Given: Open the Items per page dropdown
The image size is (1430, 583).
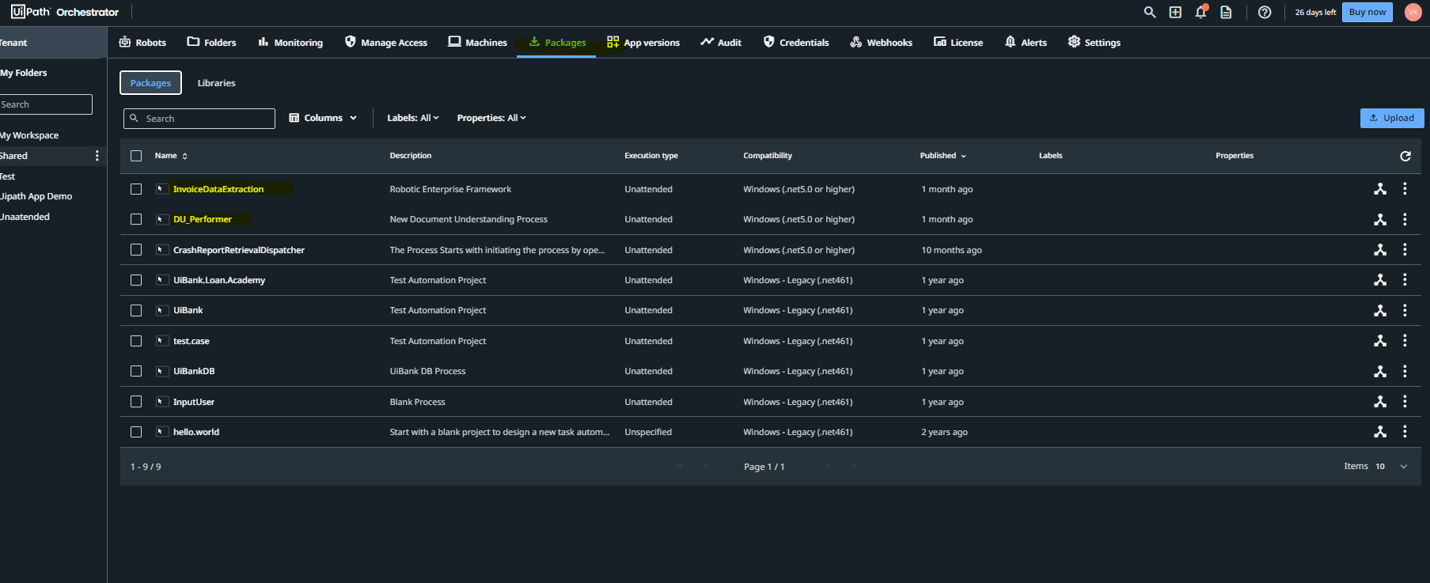Looking at the screenshot, I should click(1403, 467).
